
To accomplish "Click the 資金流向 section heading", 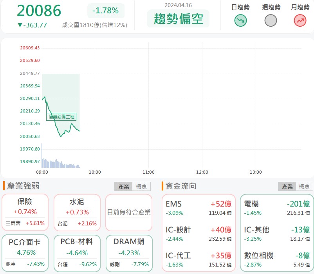I will [181, 186].
